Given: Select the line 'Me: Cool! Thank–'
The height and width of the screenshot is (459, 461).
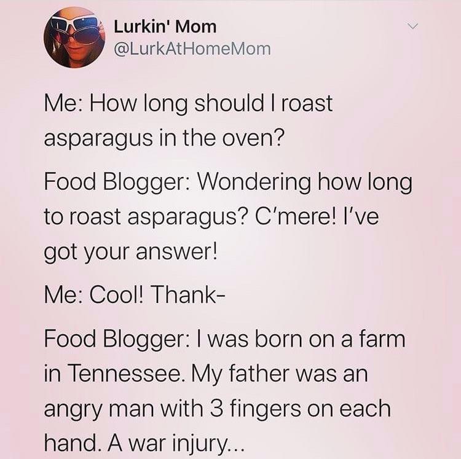Looking at the screenshot, I should coord(135,295).
